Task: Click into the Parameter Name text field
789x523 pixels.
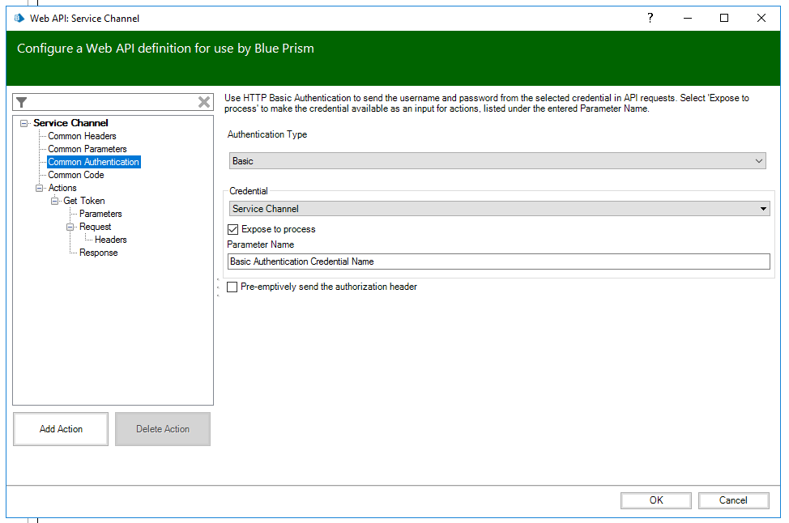Action: (499, 261)
